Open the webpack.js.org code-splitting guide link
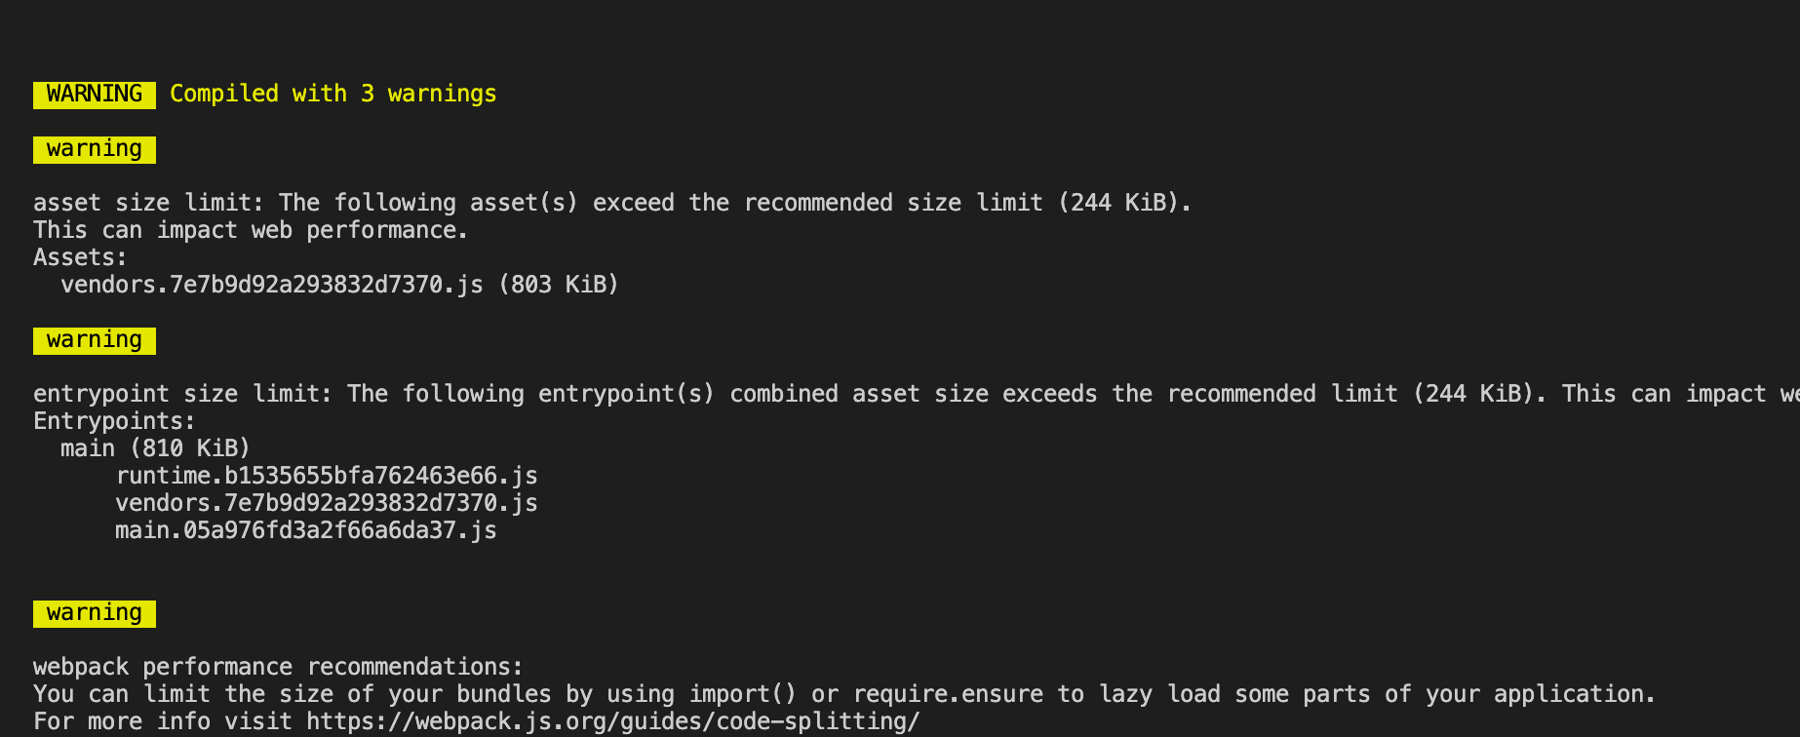 click(612, 721)
